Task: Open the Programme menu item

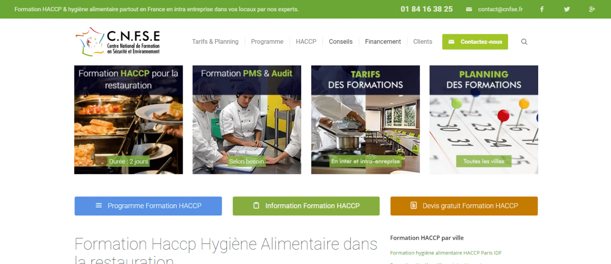Action: tap(267, 42)
